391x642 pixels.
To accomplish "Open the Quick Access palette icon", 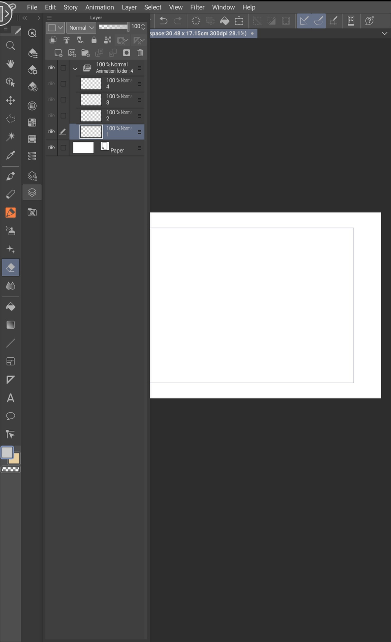I will pyautogui.click(x=32, y=33).
